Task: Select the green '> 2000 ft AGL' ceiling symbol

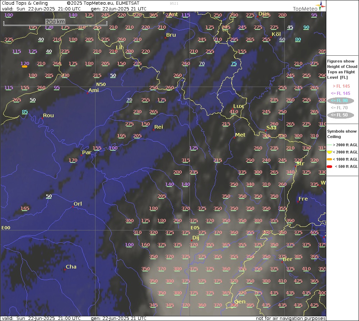Action: click(x=329, y=145)
